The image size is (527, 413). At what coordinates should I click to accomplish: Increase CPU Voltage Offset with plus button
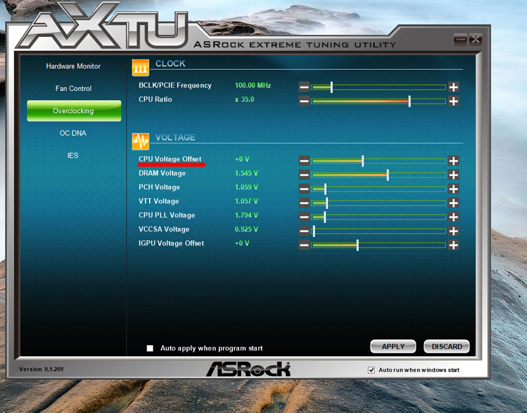(x=453, y=161)
